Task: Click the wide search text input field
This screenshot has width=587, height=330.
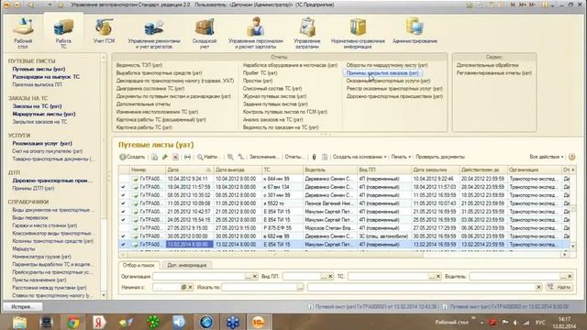Action: click(422, 287)
